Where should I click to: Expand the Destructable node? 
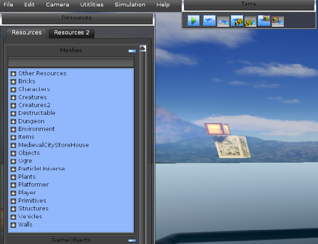pos(13,113)
